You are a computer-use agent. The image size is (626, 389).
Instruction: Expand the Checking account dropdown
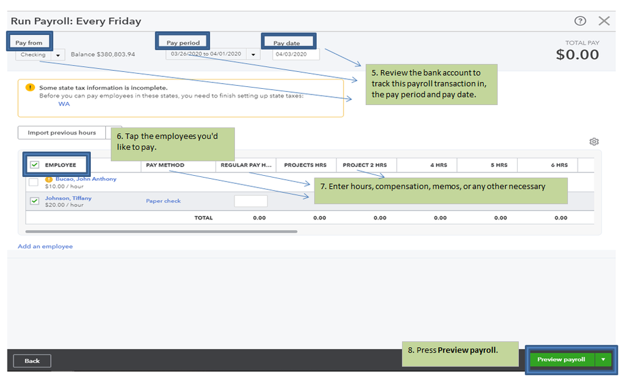point(58,55)
